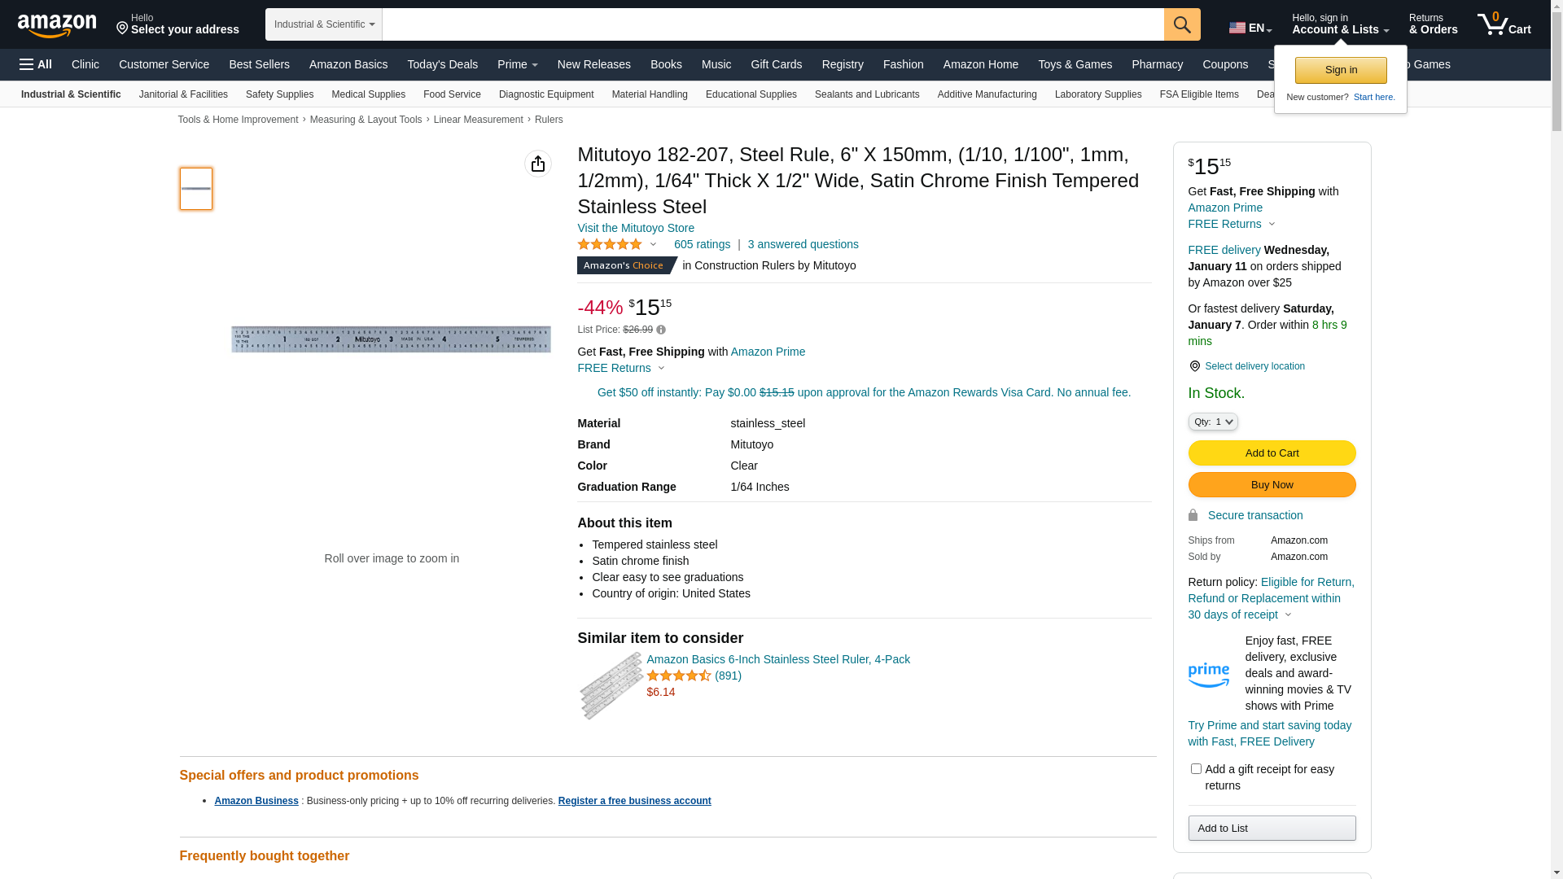Select Safety Supplies category tab
Screen dimensions: 1563x879
[279, 94]
